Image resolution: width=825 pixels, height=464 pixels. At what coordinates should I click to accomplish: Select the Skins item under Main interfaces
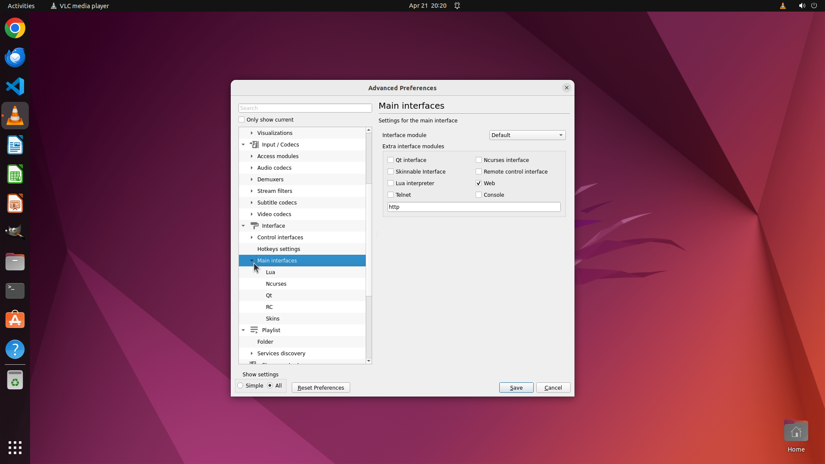272,318
